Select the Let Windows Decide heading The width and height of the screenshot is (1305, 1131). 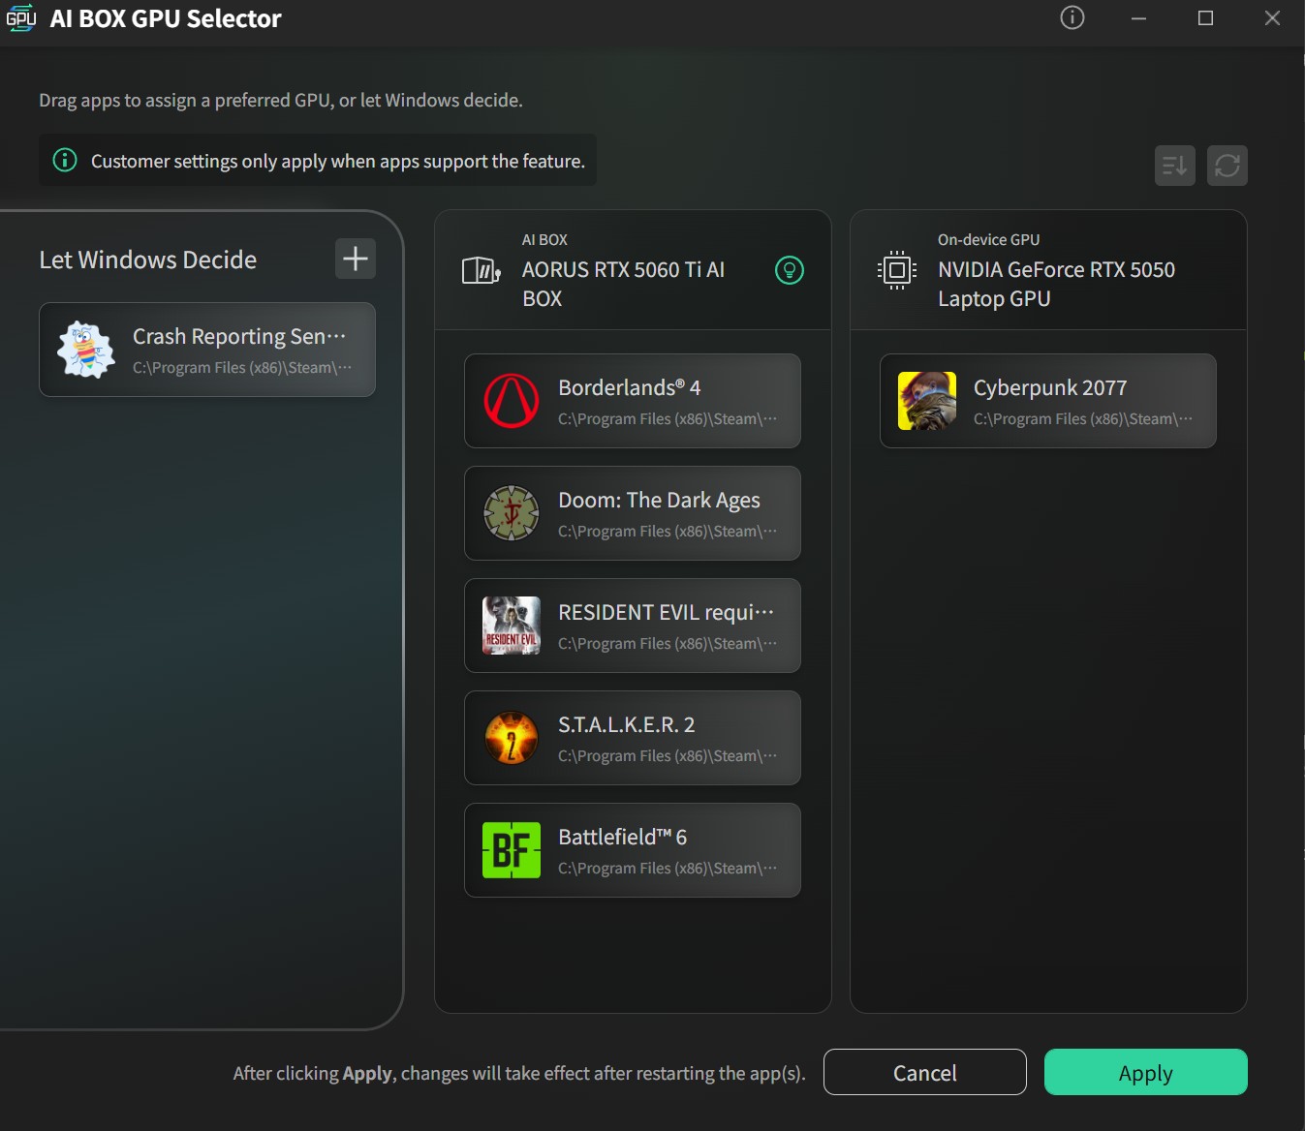[148, 260]
